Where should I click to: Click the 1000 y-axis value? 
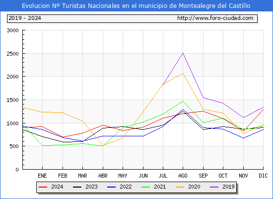[x=12, y=123]
